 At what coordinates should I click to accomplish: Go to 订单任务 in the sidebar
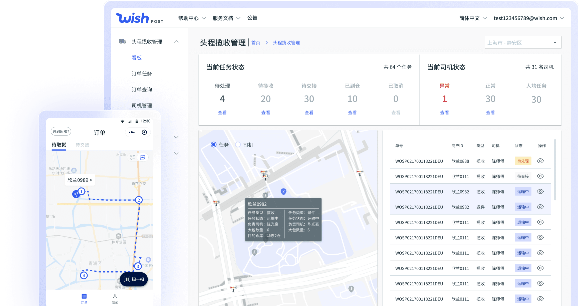pyautogui.click(x=142, y=74)
